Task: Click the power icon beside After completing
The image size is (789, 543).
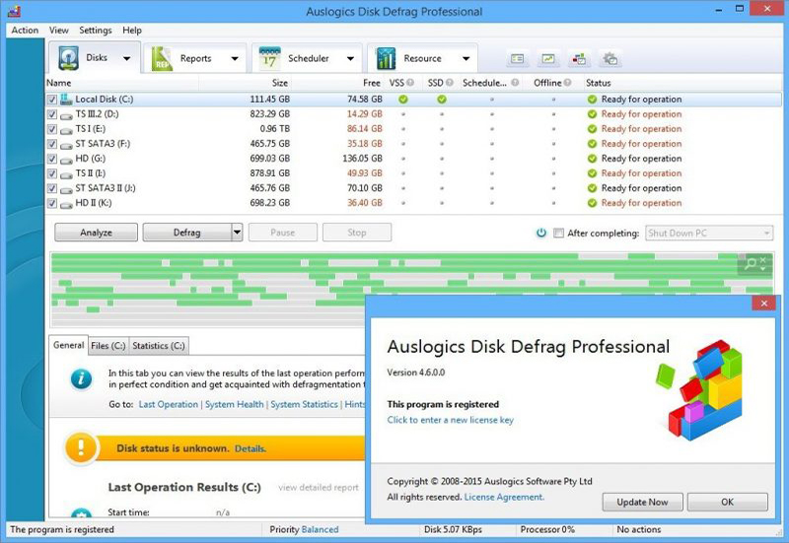Action: tap(541, 233)
